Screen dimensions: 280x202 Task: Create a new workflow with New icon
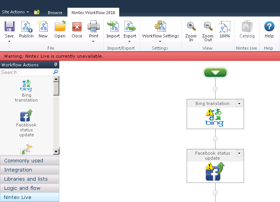pyautogui.click(x=43, y=27)
